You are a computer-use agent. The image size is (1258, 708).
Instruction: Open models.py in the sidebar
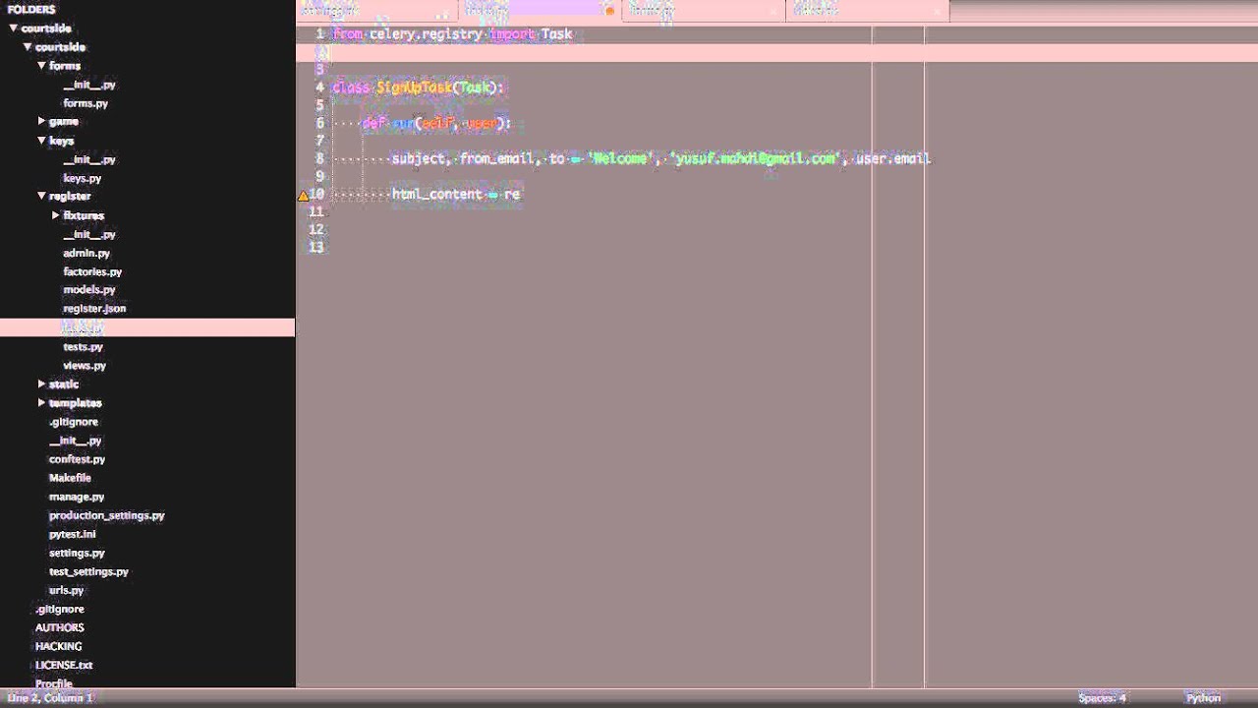pyautogui.click(x=89, y=290)
